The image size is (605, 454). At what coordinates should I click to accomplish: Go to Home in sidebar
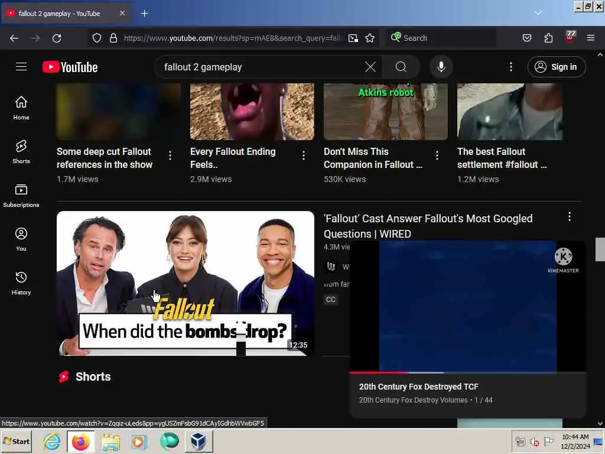21,108
